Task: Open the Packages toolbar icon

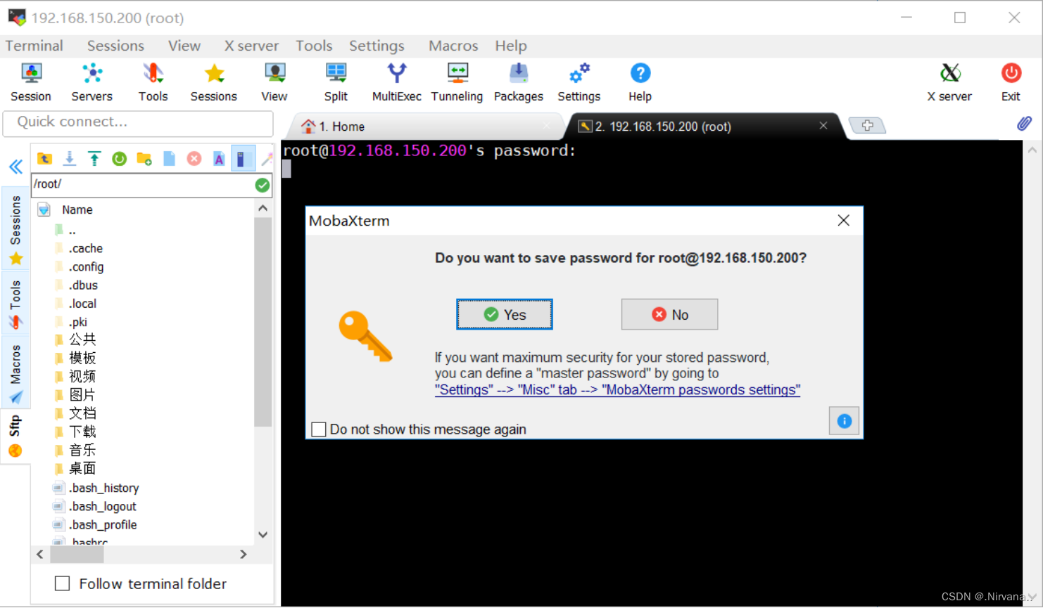Action: point(519,82)
